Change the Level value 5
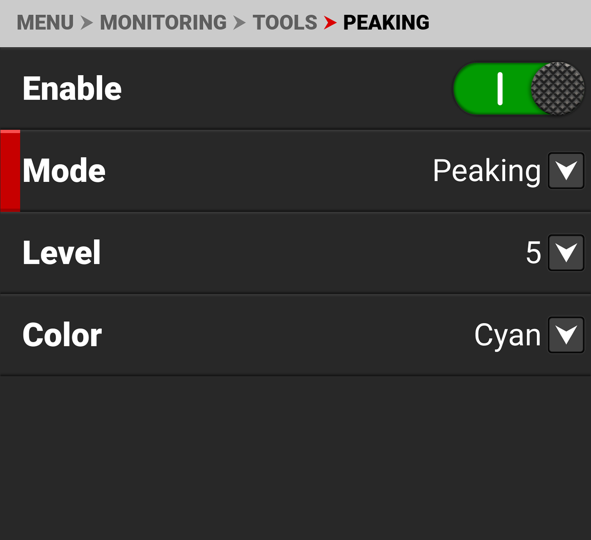Image resolution: width=591 pixels, height=540 pixels. 533,253
